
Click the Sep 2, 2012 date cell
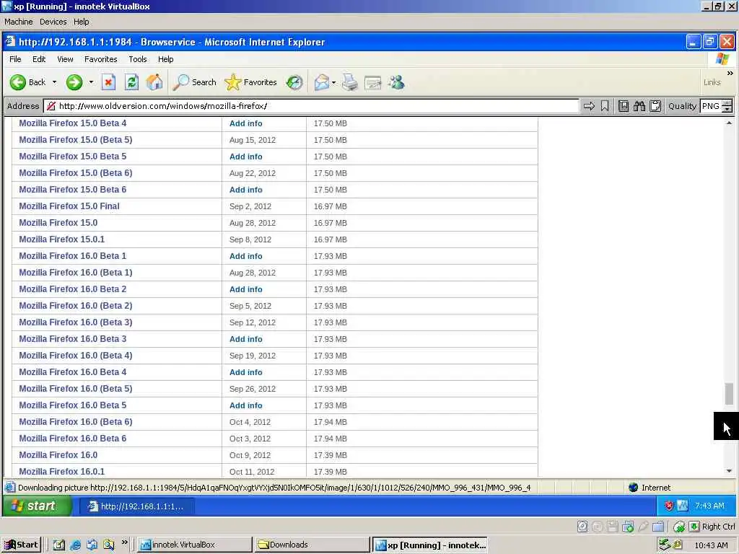[x=250, y=206]
